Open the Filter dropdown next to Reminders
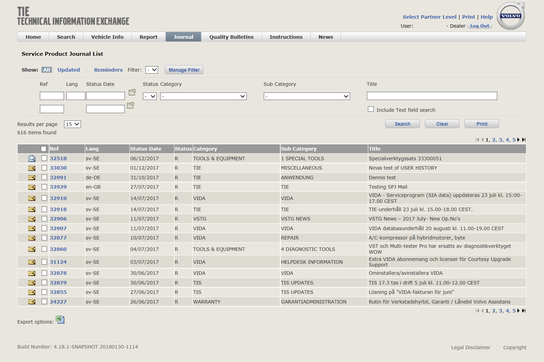This screenshot has width=544, height=362. click(x=152, y=70)
